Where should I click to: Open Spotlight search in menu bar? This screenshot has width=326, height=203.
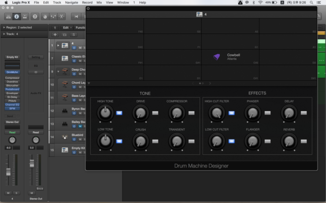tap(311, 3)
